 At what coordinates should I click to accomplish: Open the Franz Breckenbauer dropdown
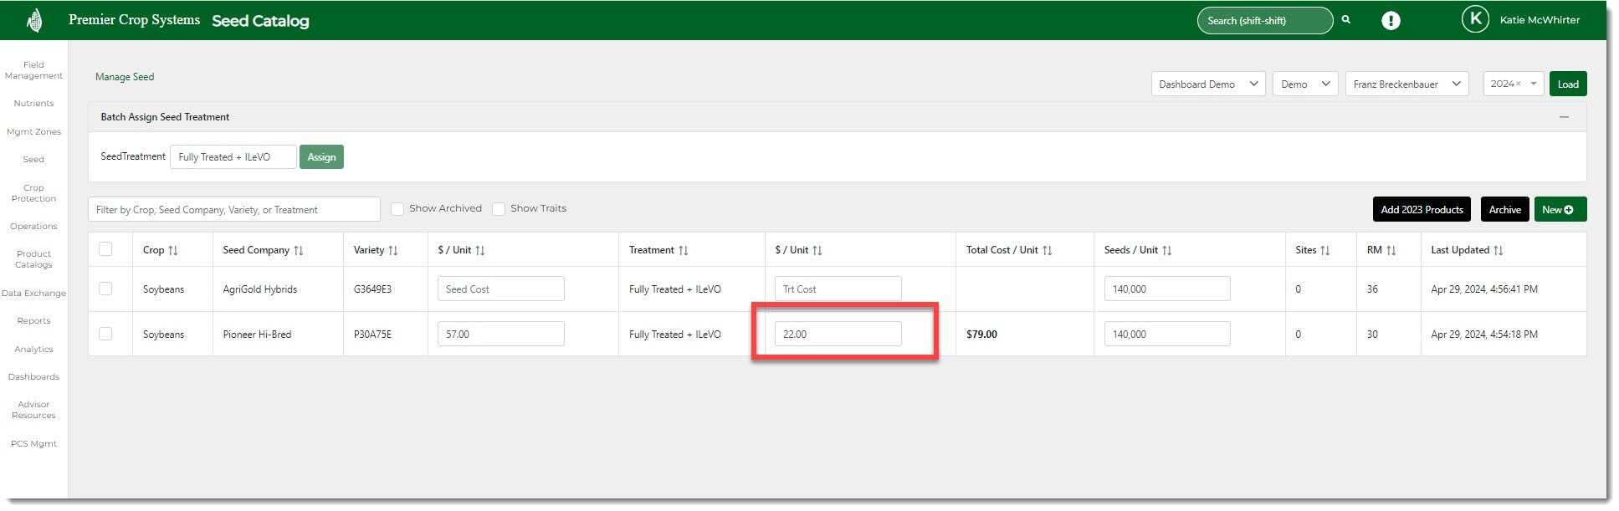pos(1406,84)
